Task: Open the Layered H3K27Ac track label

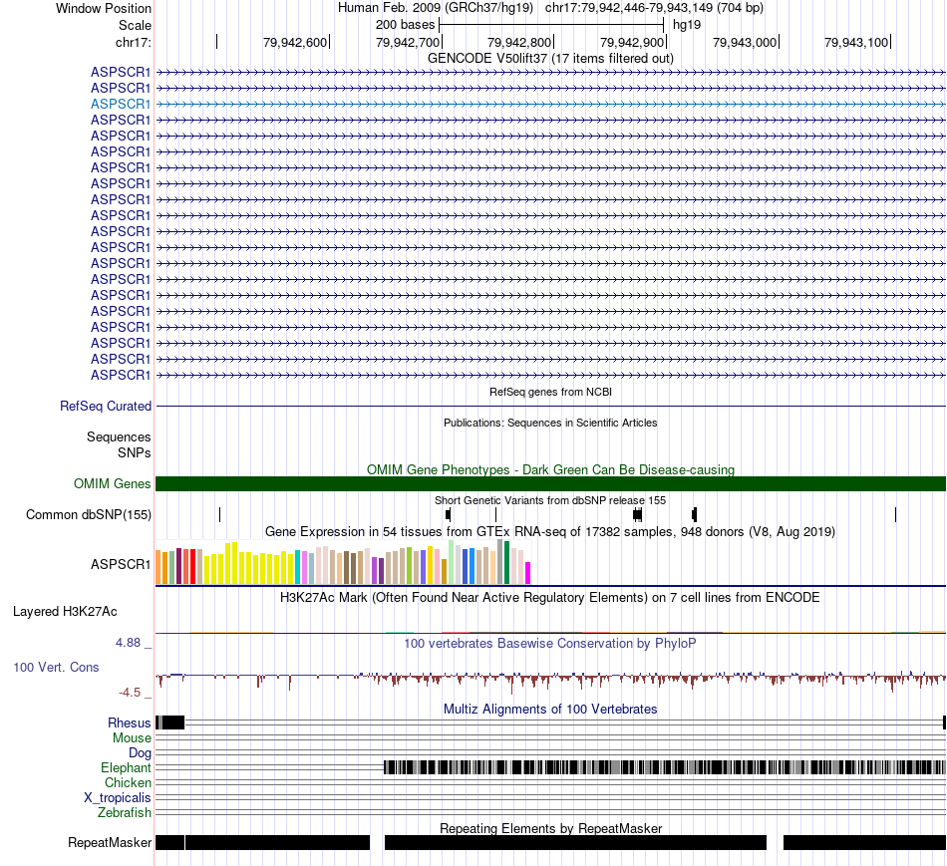Action: point(65,611)
